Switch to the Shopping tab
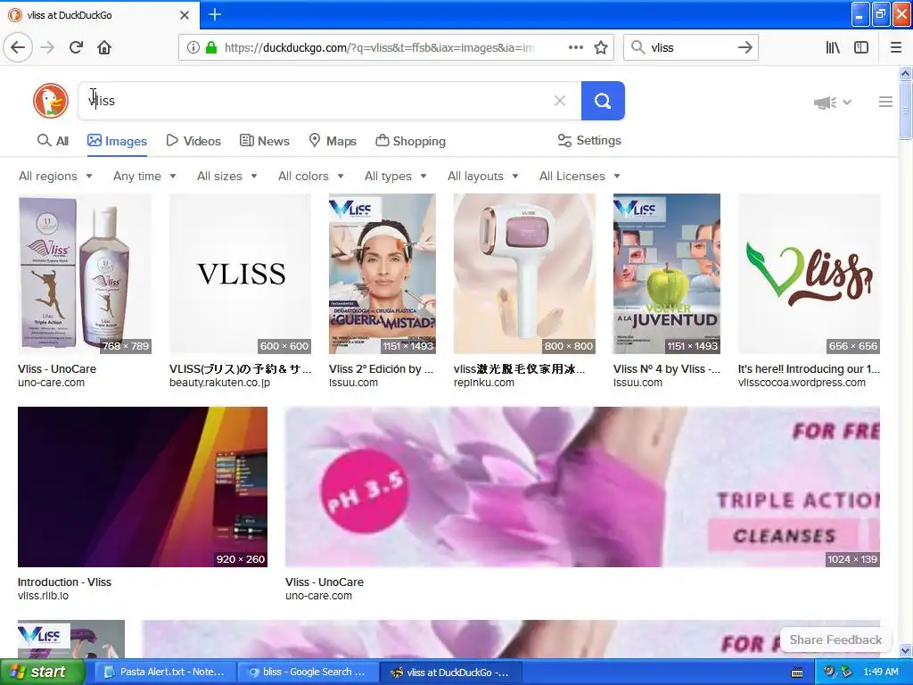913x685 pixels. pos(410,141)
